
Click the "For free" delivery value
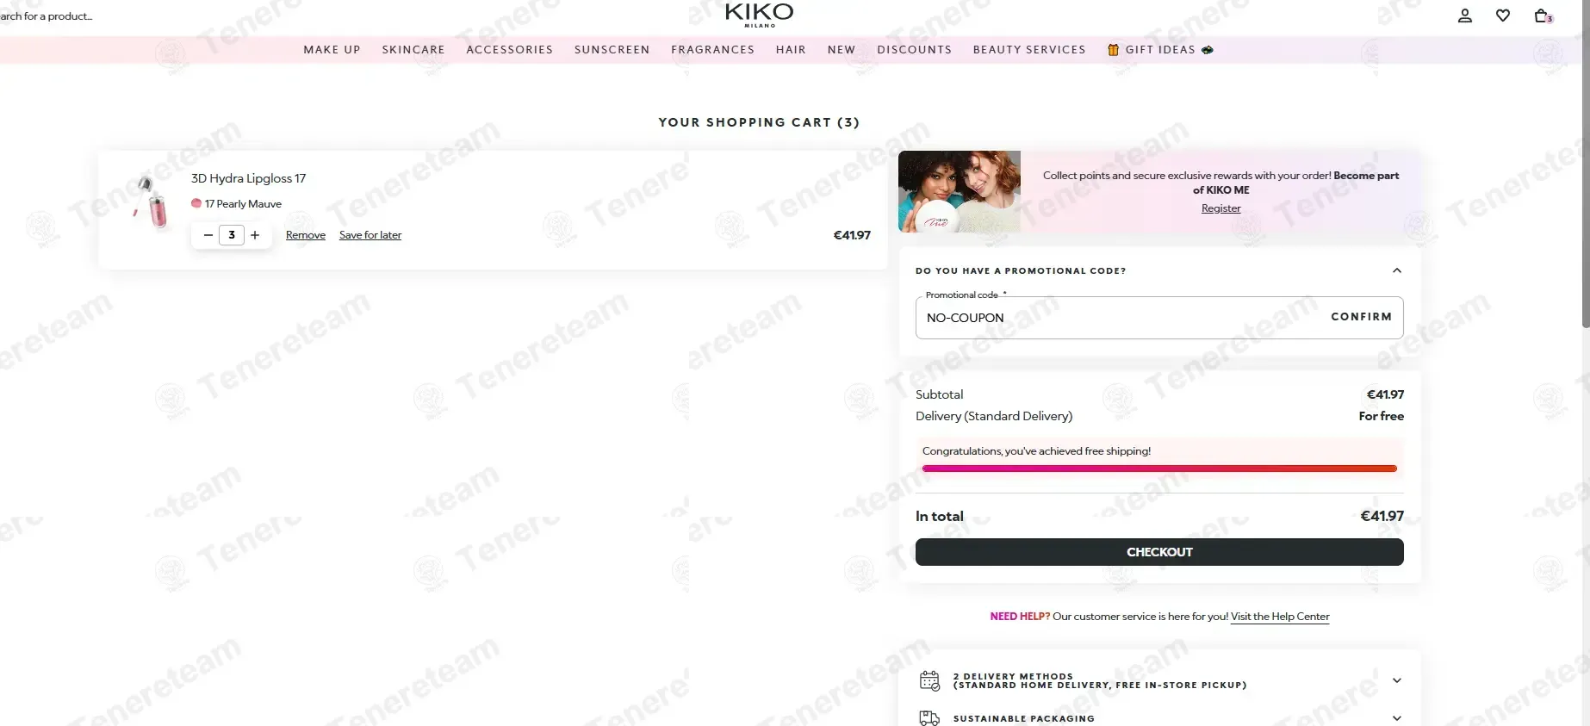1382,416
